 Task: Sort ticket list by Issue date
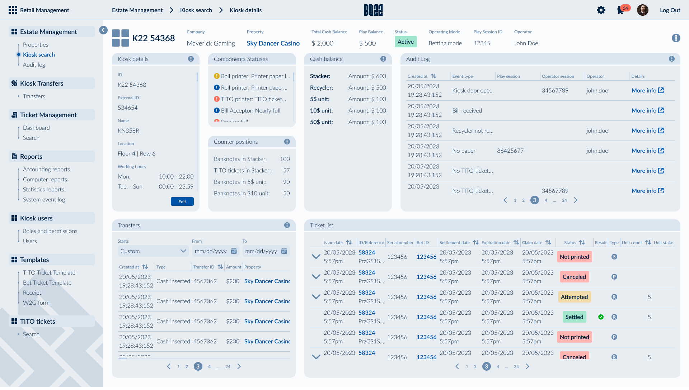click(x=349, y=243)
